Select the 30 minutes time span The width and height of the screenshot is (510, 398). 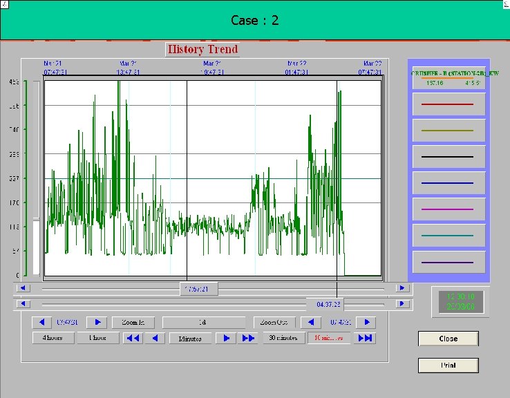coord(283,338)
